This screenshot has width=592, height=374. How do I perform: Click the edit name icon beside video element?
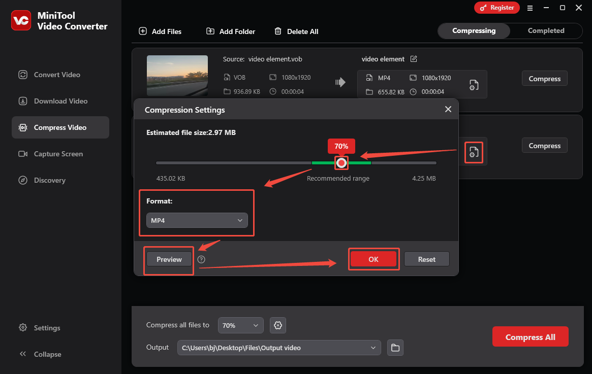[414, 59]
